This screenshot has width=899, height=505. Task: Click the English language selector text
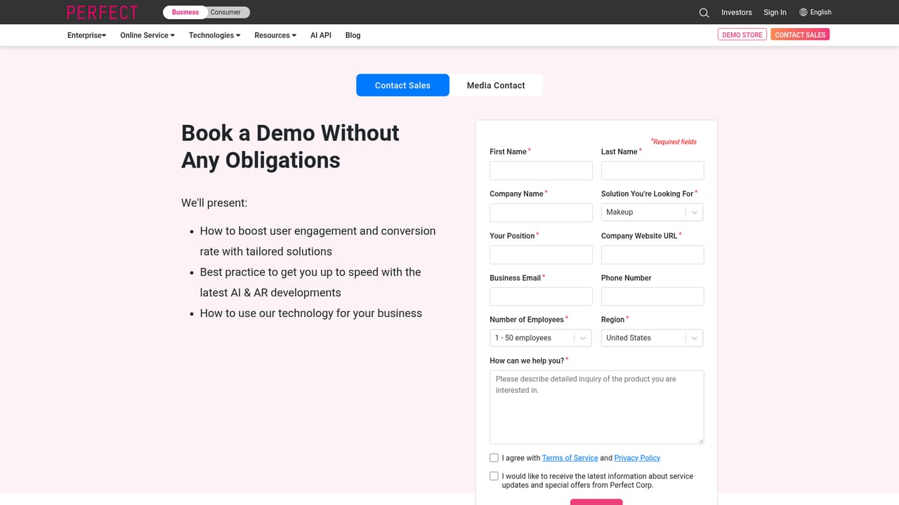pyautogui.click(x=820, y=12)
